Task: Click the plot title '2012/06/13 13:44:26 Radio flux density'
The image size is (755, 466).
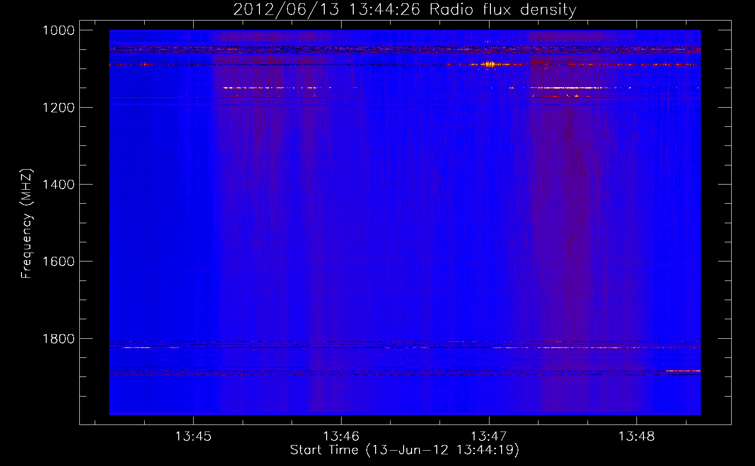Action: pos(405,9)
